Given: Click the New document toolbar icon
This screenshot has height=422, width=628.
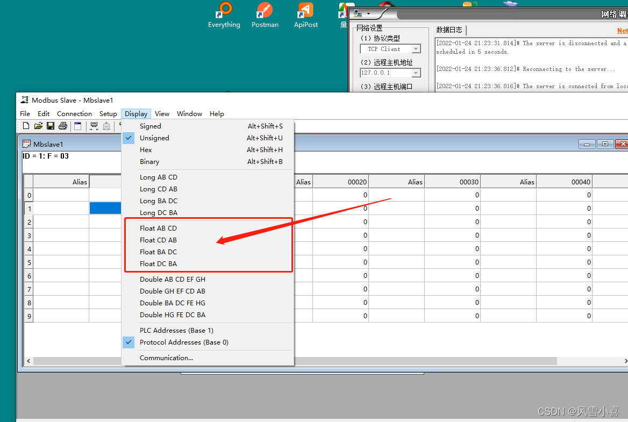Looking at the screenshot, I should point(26,126).
